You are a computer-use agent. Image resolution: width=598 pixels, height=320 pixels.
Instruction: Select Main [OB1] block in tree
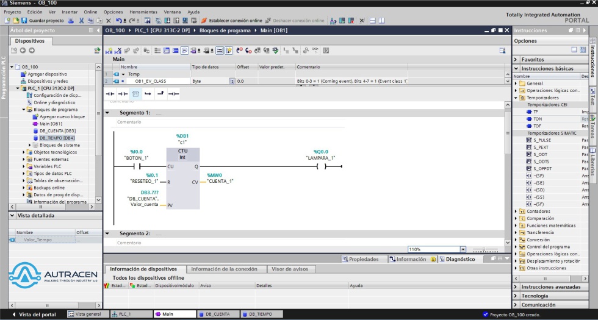pos(51,124)
